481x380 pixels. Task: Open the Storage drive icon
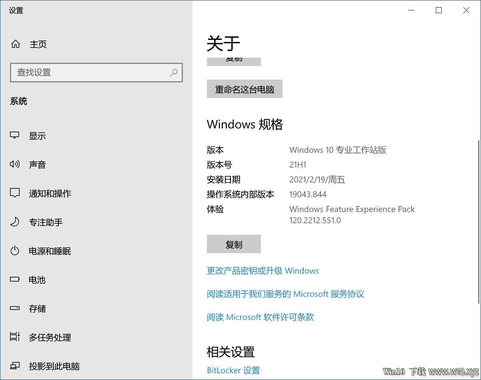point(15,308)
